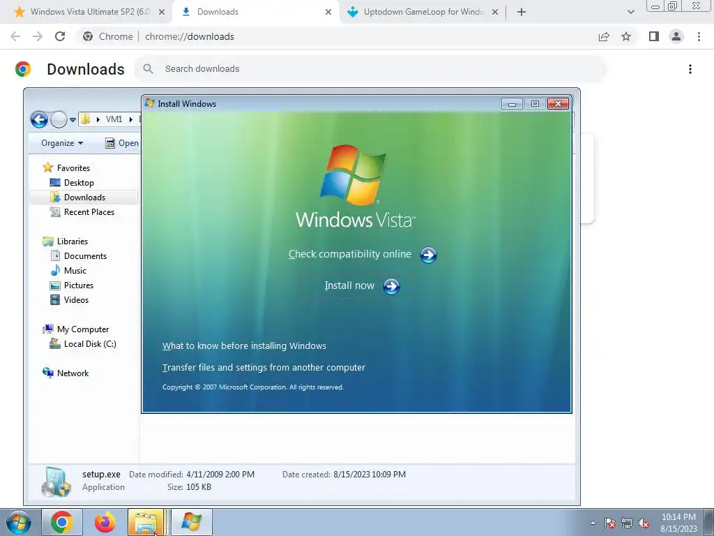Click the Install now arrow icon
The image size is (714, 536).
tap(391, 286)
